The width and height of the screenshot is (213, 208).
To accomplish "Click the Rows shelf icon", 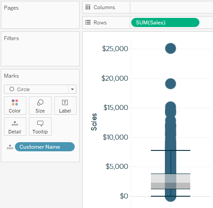I will [x=88, y=22].
